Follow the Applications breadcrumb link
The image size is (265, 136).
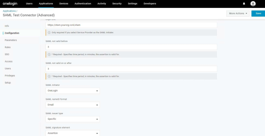click(9, 11)
